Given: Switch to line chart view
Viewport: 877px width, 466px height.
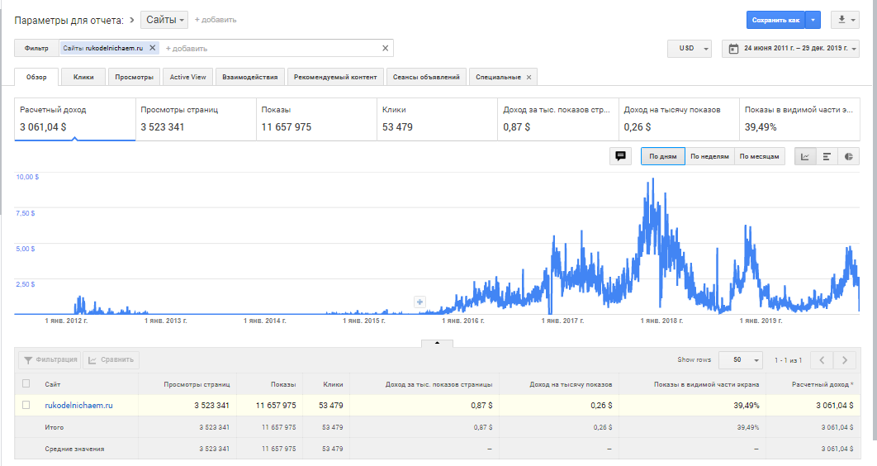Looking at the screenshot, I should pyautogui.click(x=805, y=156).
